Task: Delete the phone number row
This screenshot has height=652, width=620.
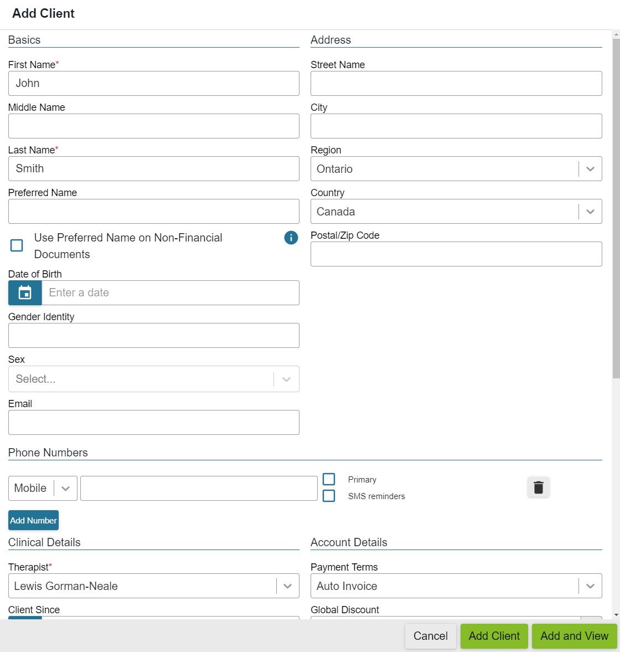Action: [538, 487]
